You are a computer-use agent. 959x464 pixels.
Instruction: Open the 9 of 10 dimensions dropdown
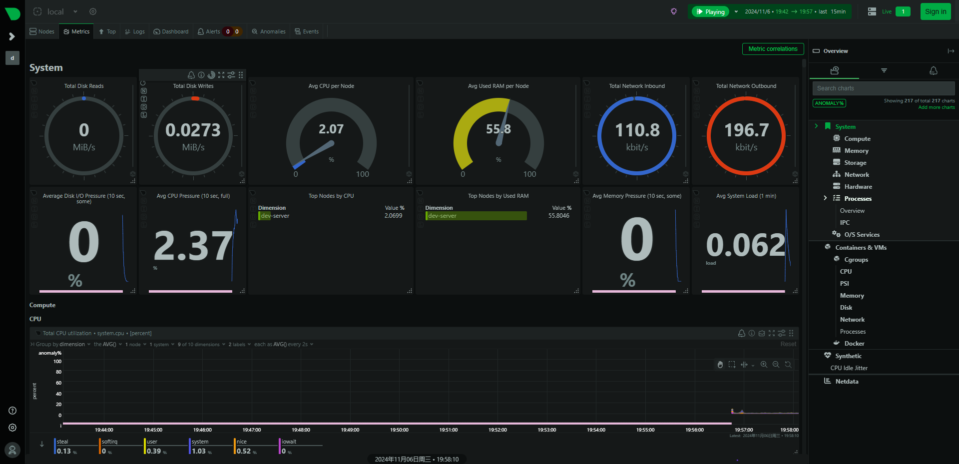[201, 345]
